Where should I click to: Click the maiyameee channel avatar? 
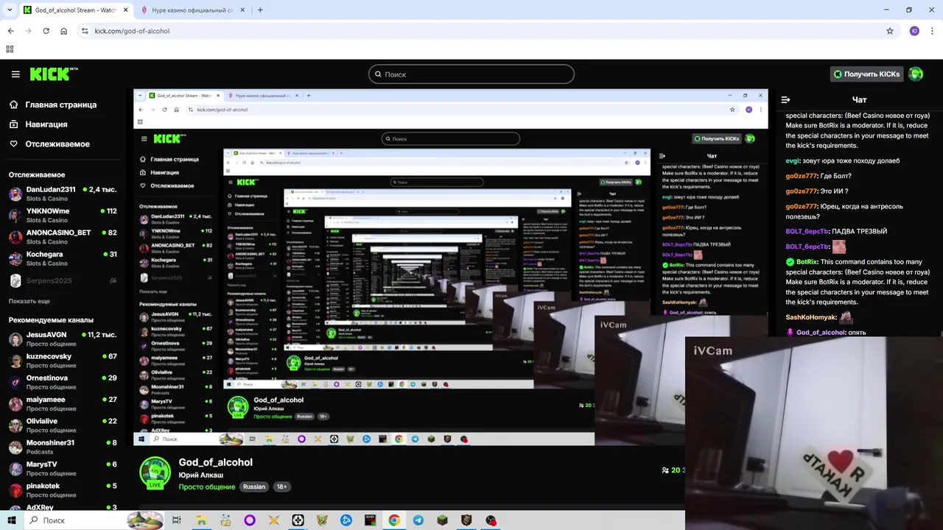click(x=15, y=404)
